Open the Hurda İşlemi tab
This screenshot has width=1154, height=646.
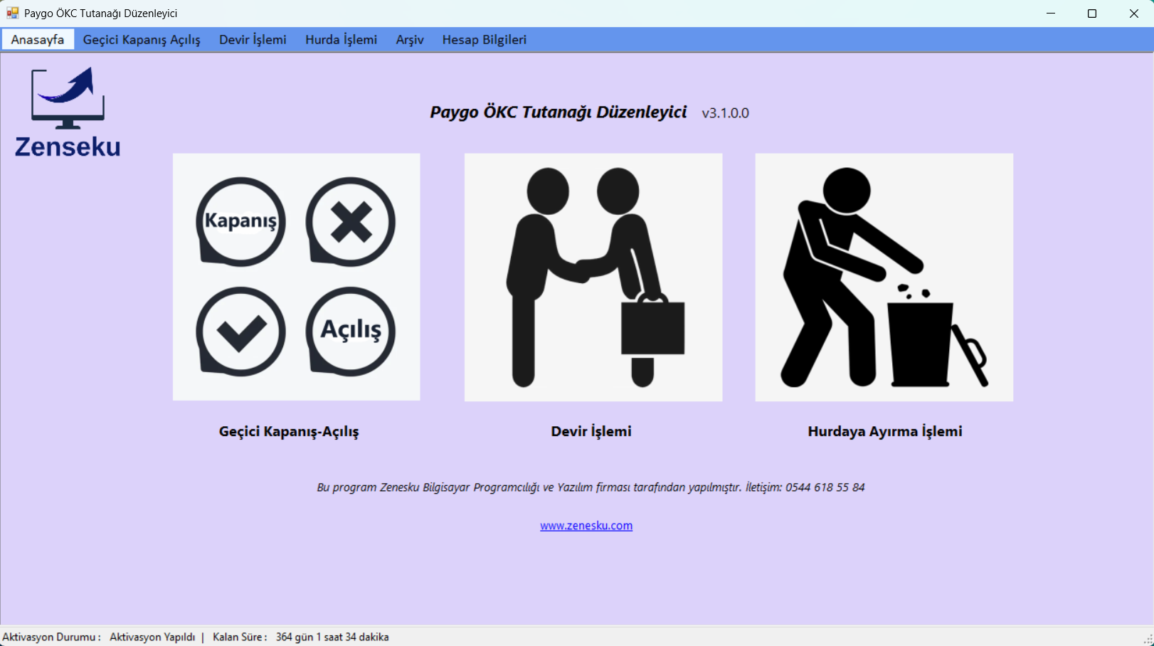click(x=342, y=40)
